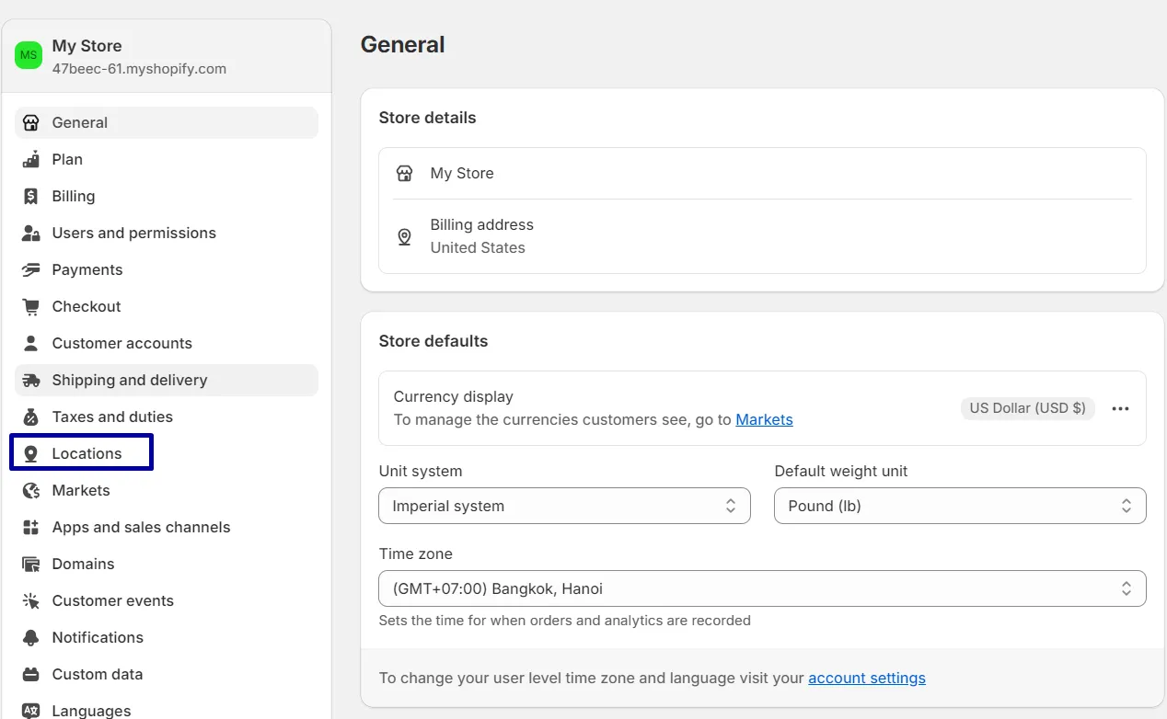This screenshot has height=719, width=1167.
Task: Click the Checkout cart icon
Action: coord(31,306)
